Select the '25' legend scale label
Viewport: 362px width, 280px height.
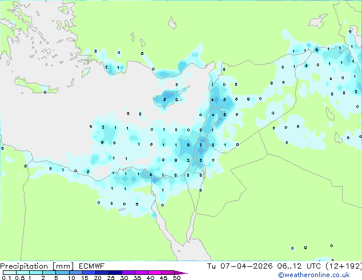click(111, 278)
